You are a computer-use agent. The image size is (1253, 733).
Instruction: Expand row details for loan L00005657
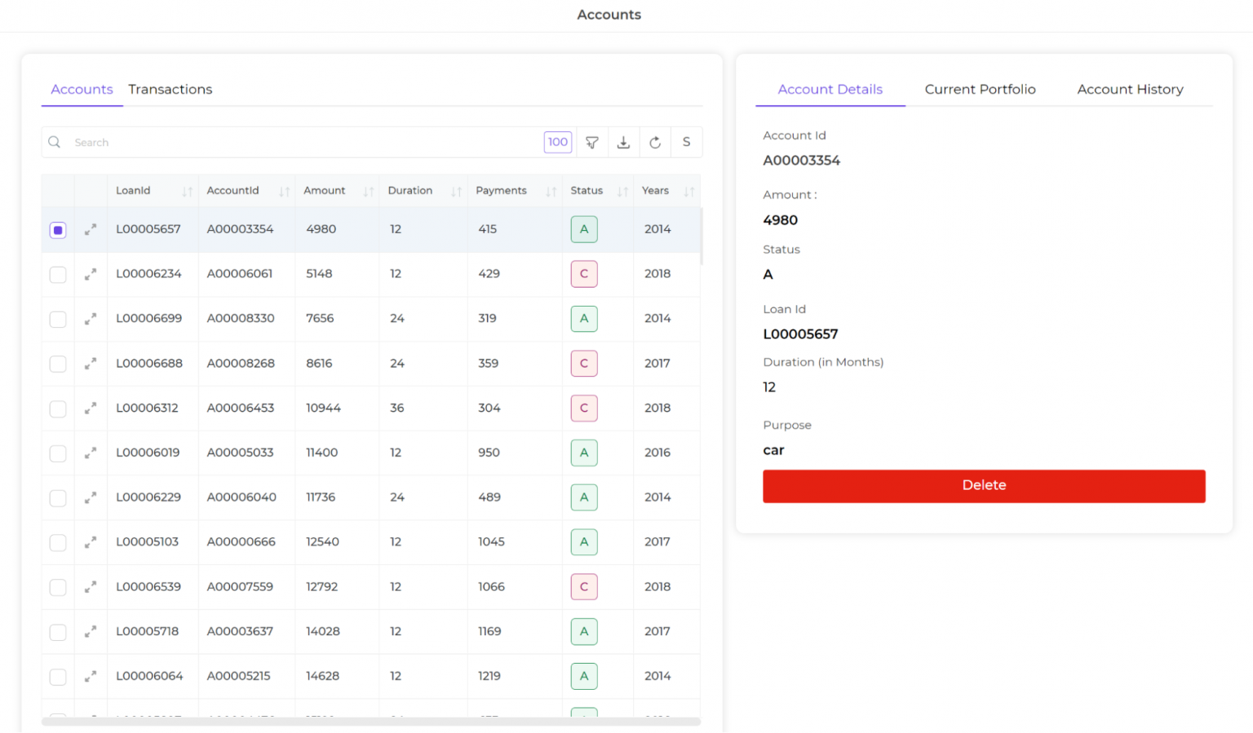click(91, 229)
